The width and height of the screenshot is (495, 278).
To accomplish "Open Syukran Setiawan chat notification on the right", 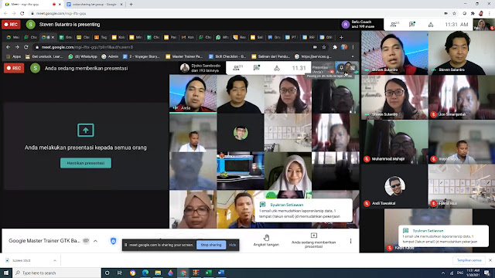I will pyautogui.click(x=442, y=236).
